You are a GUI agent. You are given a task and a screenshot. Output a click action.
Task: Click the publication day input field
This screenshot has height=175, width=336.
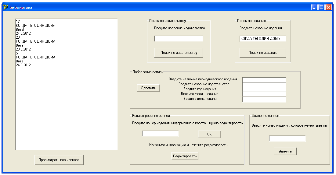tap(264, 100)
